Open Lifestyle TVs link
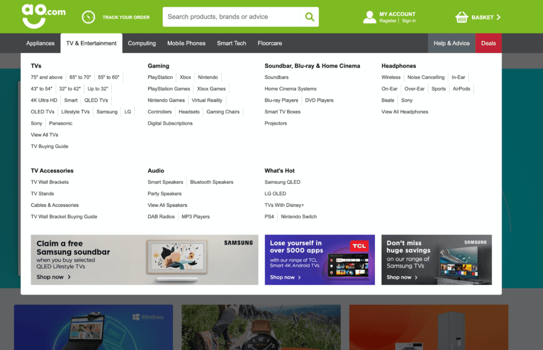This screenshot has width=543, height=350. coord(75,112)
